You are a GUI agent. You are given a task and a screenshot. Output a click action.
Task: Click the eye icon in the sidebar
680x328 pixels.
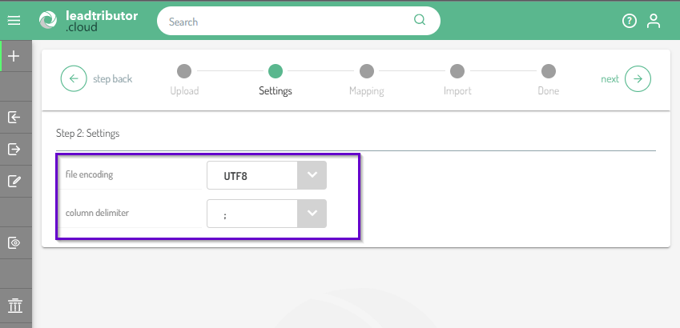pos(14,242)
